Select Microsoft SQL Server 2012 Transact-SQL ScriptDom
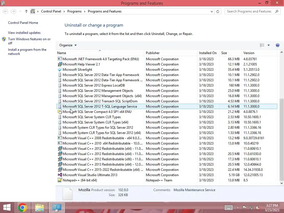Viewport: 284px width, 213px height. (x=167, y=101)
